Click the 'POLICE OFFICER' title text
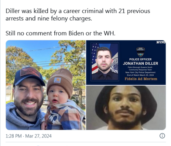The image size is (171, 146). pos(140,59)
